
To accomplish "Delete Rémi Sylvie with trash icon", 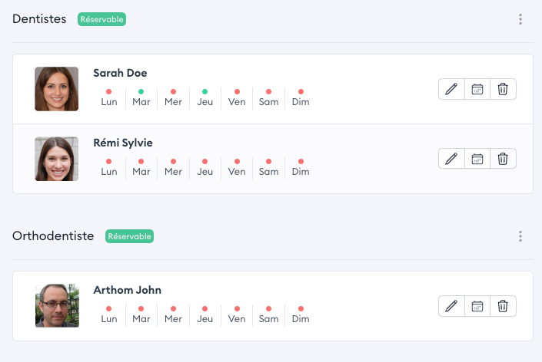I will 503,159.
